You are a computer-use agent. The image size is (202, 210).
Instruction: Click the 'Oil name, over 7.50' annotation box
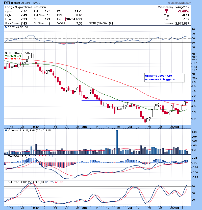coord(164,77)
